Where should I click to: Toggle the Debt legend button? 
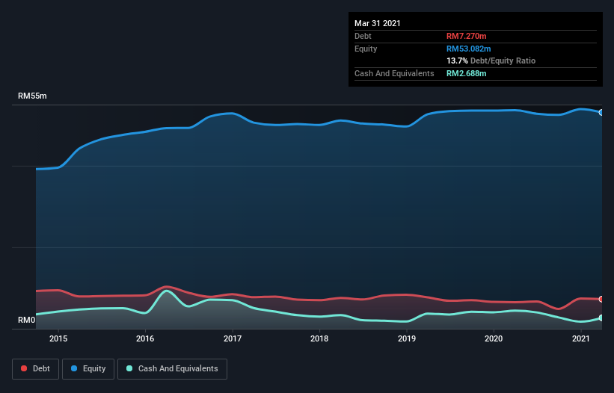[x=35, y=369]
